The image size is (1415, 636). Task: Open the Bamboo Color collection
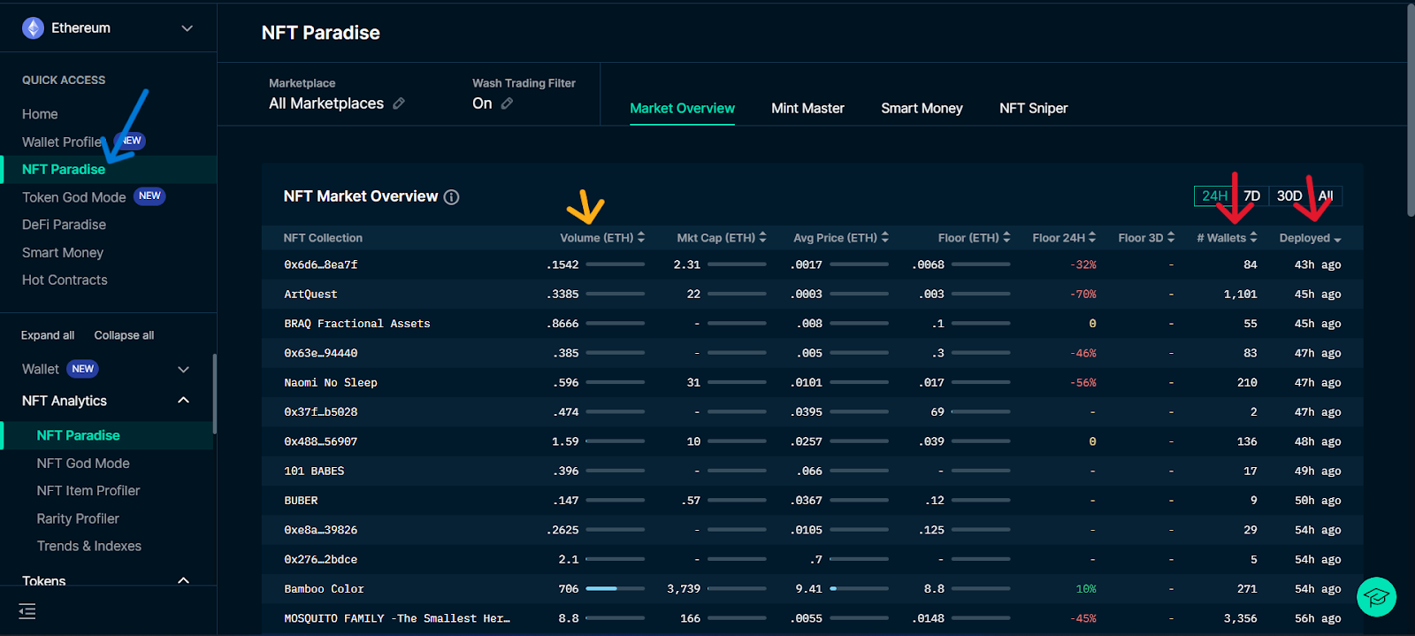click(324, 588)
